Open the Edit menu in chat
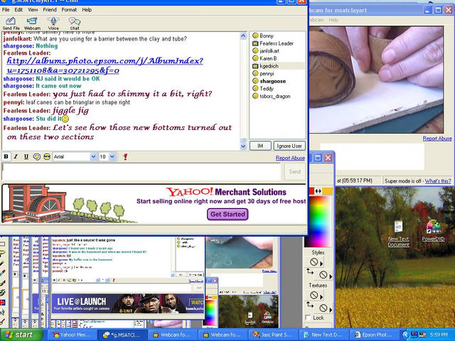Image resolution: width=455 pixels, height=341 pixels. 18,9
